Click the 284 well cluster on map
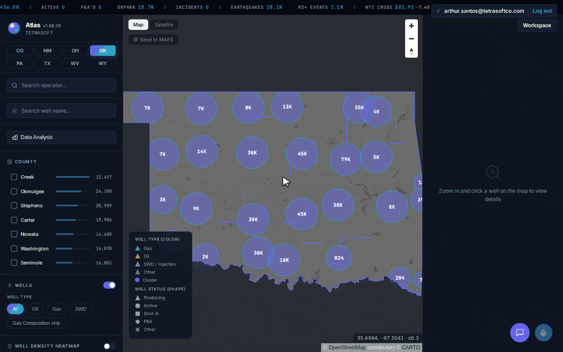The width and height of the screenshot is (563, 352). coord(400,278)
